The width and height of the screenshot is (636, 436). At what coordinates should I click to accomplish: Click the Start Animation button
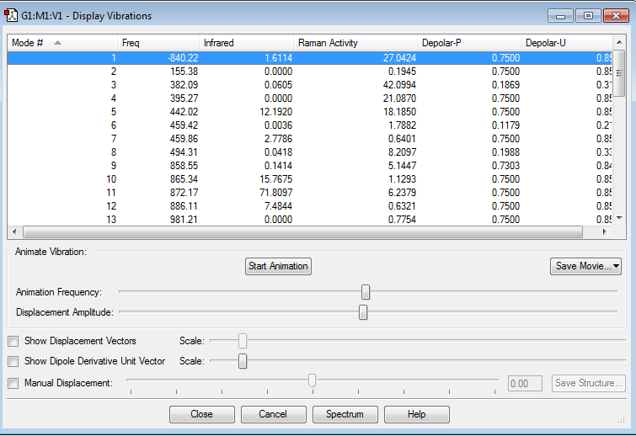pos(278,266)
